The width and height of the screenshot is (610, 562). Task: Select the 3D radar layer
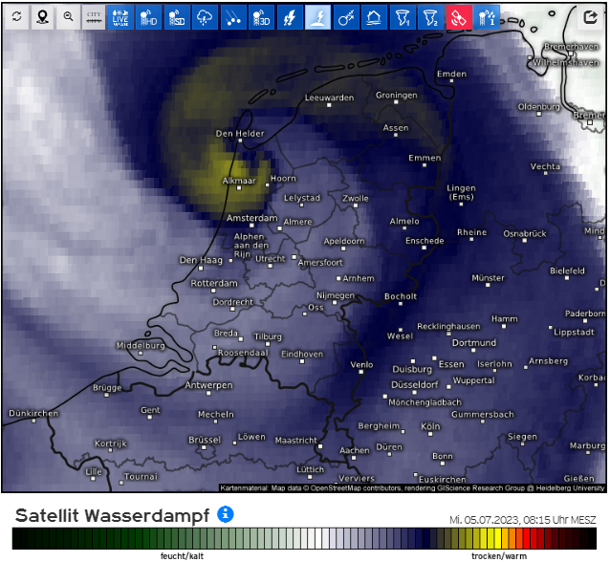[x=261, y=17]
